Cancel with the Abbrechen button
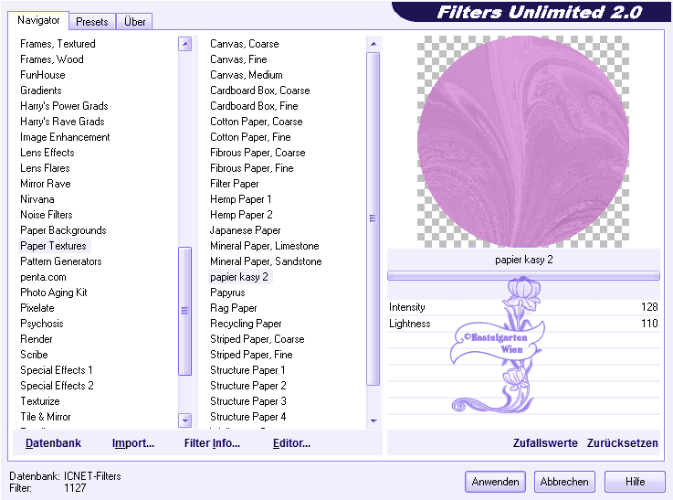The width and height of the screenshot is (673, 500). coord(564,482)
